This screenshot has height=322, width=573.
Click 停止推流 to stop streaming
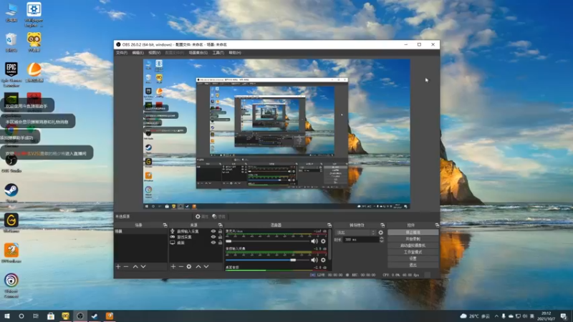click(x=413, y=233)
